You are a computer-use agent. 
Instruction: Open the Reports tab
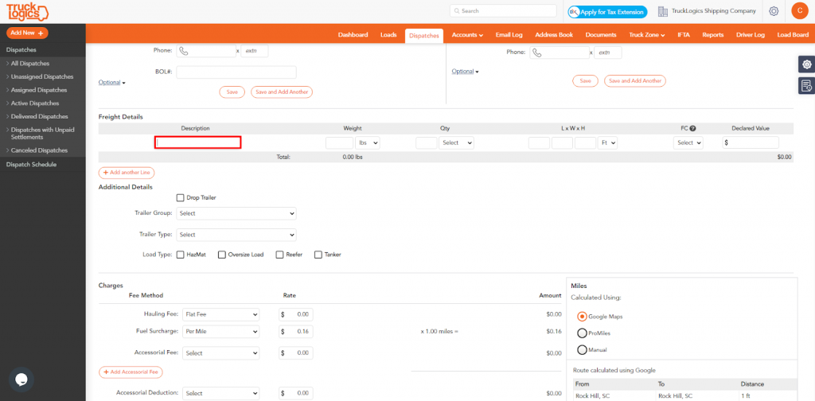point(712,35)
